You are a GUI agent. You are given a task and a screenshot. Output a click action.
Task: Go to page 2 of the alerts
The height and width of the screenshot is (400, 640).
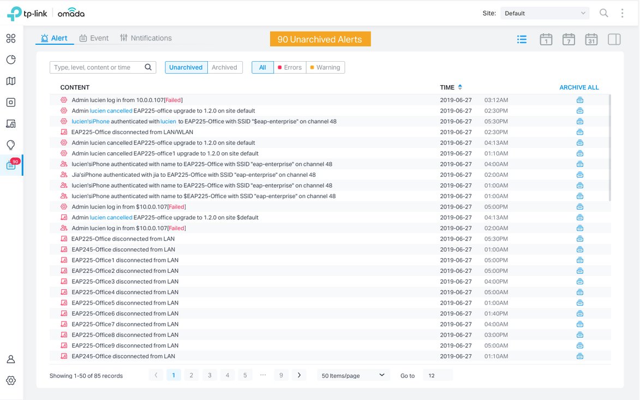[191, 375]
